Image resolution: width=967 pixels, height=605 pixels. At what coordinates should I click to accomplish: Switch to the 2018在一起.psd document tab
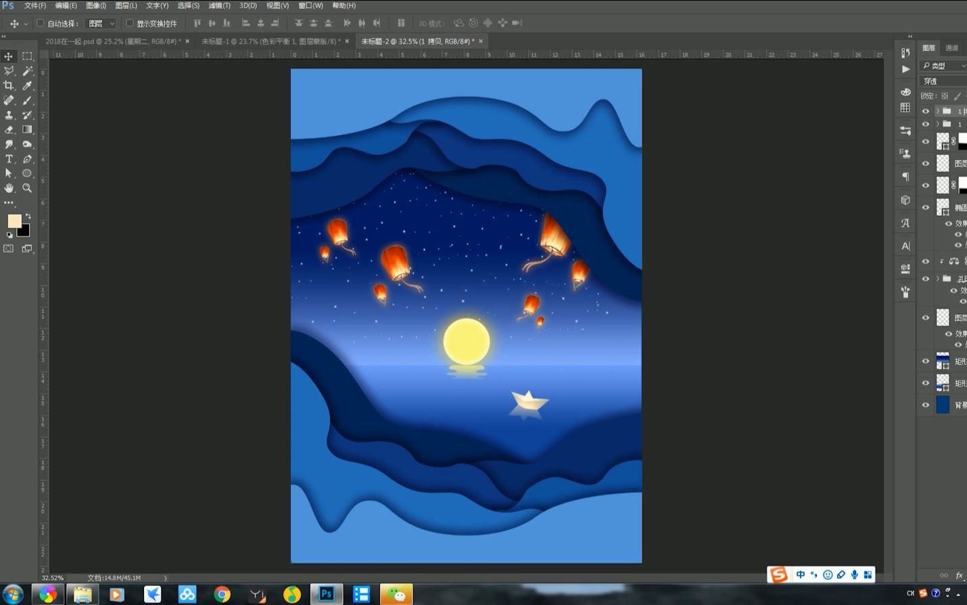tap(113, 41)
